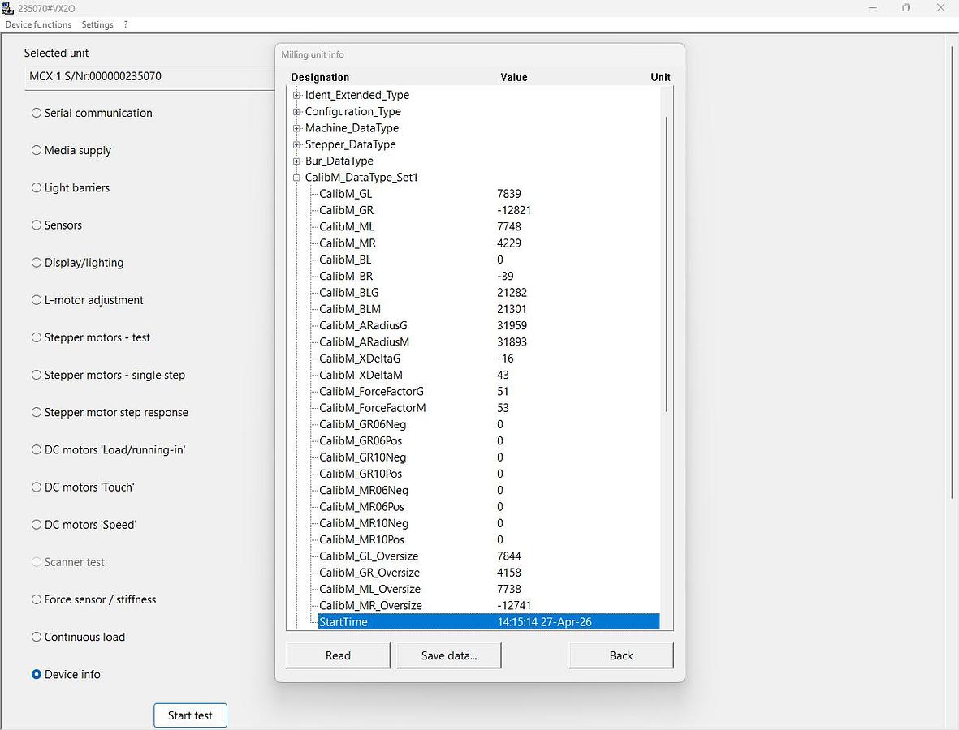Click the application icon in the title bar
The height and width of the screenshot is (730, 959).
click(8, 8)
